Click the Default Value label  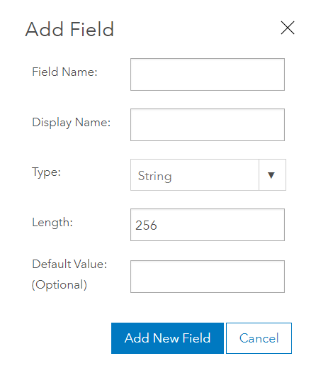click(69, 264)
